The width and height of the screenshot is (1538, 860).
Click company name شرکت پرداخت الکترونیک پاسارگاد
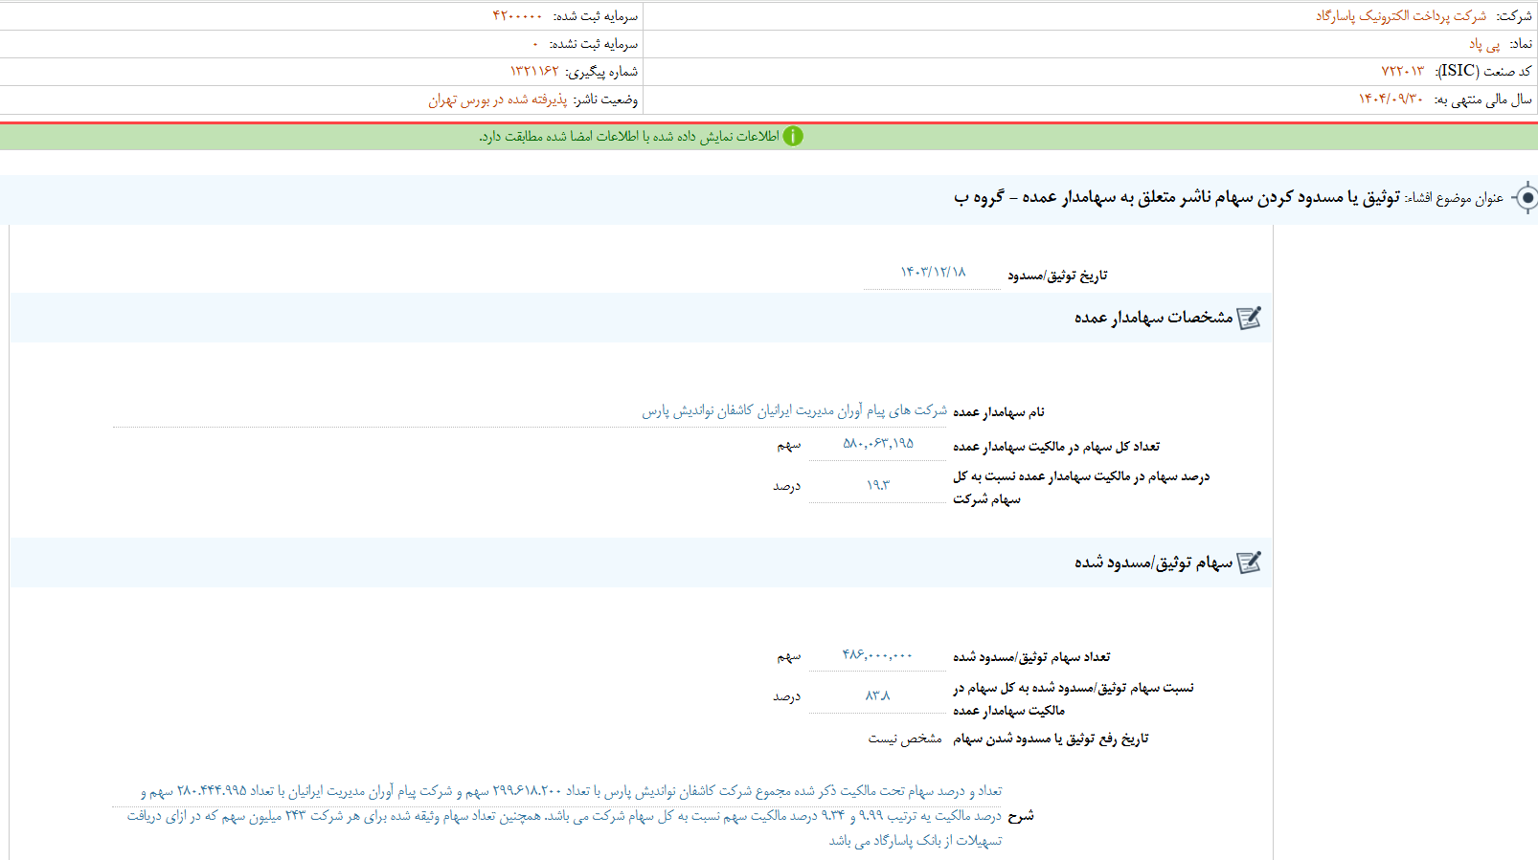pos(1401,15)
